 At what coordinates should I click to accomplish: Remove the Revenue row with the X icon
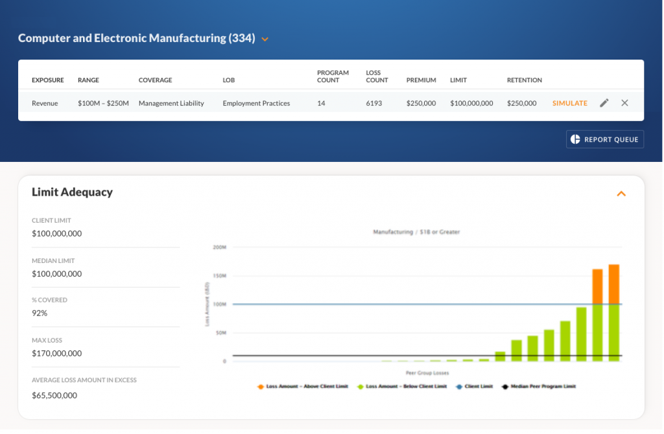[624, 103]
